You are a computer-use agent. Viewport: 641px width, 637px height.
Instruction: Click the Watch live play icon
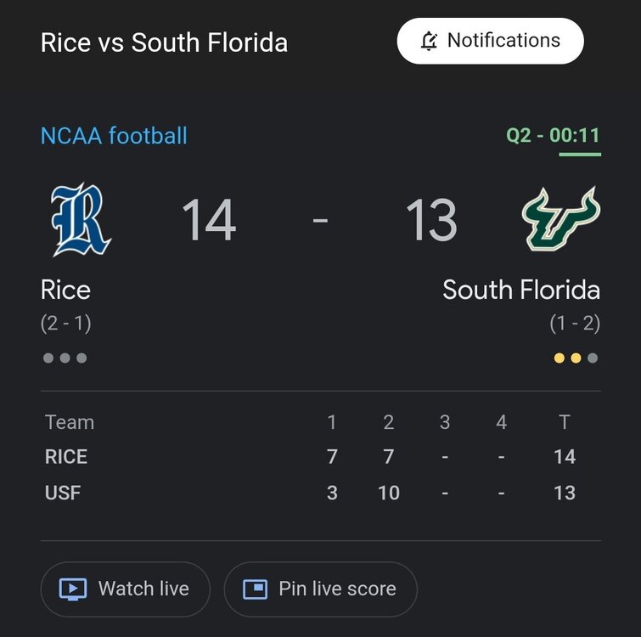(72, 589)
